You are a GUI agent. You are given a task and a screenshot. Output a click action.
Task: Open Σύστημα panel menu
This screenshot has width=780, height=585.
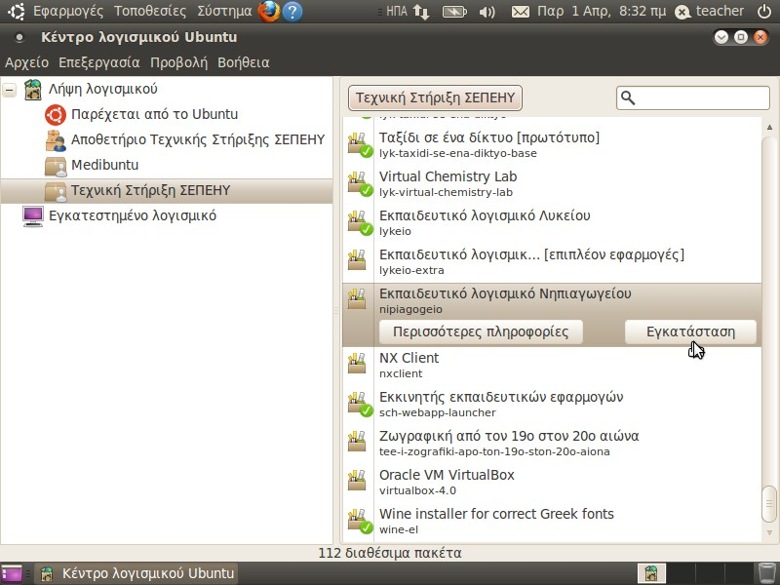(224, 11)
